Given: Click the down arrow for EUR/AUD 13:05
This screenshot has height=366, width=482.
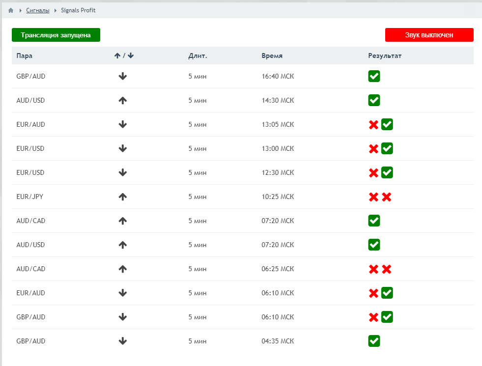Looking at the screenshot, I should coord(123,124).
